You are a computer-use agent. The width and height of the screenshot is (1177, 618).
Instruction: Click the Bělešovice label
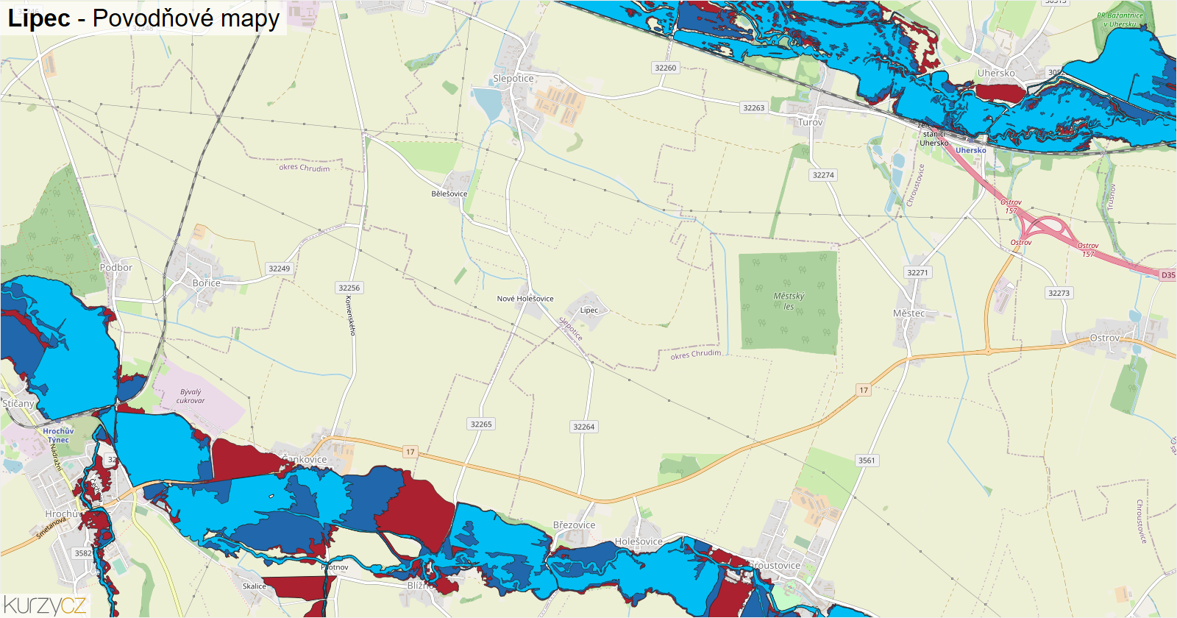tap(449, 194)
